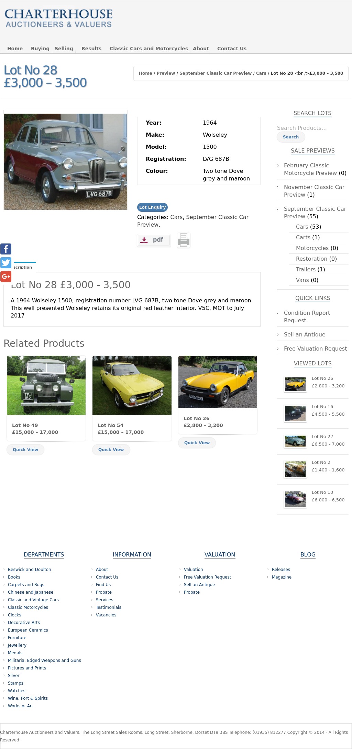Open Beswick and Doulton department
Screen dimensions: 352x749
point(30,570)
